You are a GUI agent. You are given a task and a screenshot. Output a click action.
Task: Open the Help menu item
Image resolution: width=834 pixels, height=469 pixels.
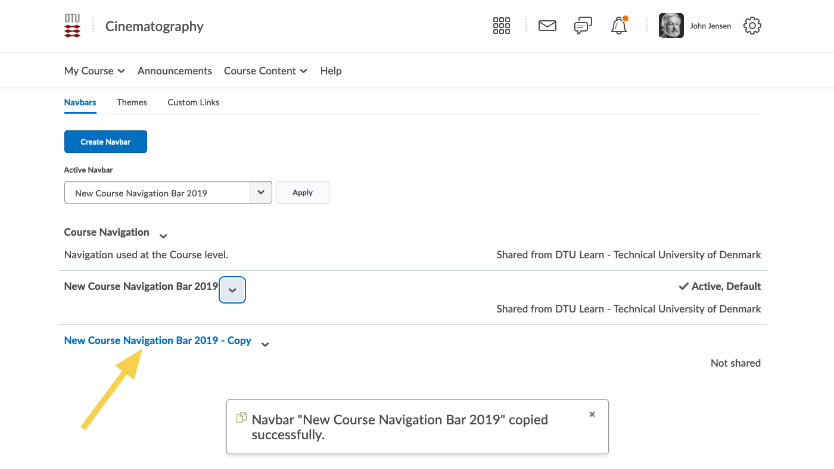[x=331, y=71]
